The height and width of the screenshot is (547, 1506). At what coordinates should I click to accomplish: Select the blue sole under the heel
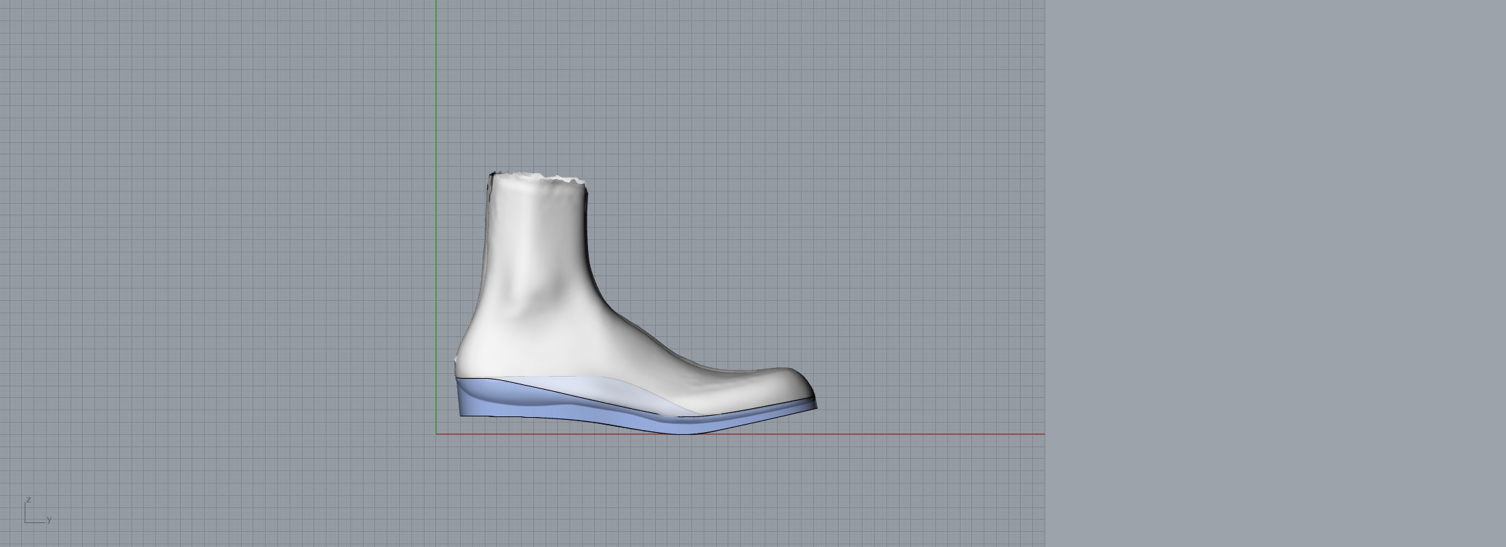479,403
